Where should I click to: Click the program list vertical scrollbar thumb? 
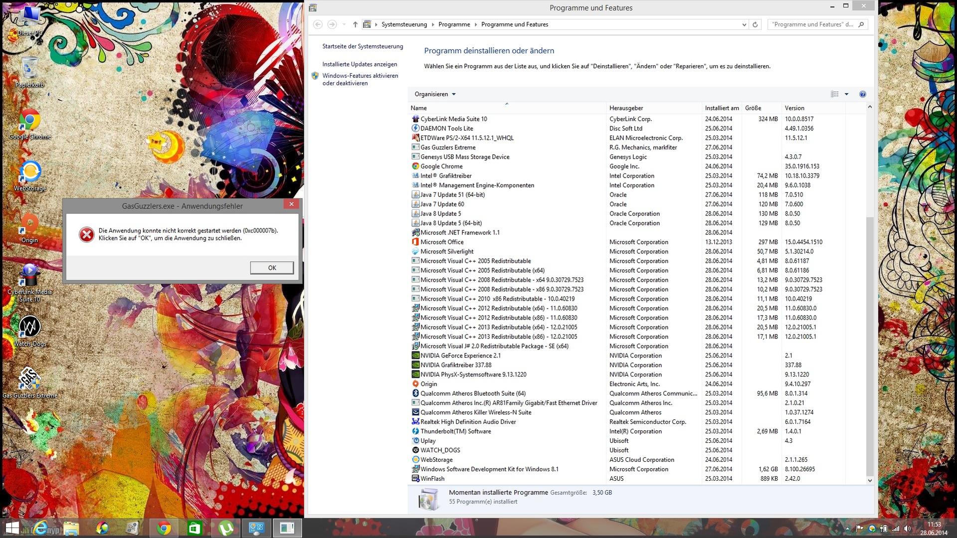coord(870,347)
